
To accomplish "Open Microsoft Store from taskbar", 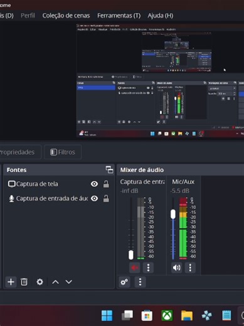I will click(x=147, y=315).
